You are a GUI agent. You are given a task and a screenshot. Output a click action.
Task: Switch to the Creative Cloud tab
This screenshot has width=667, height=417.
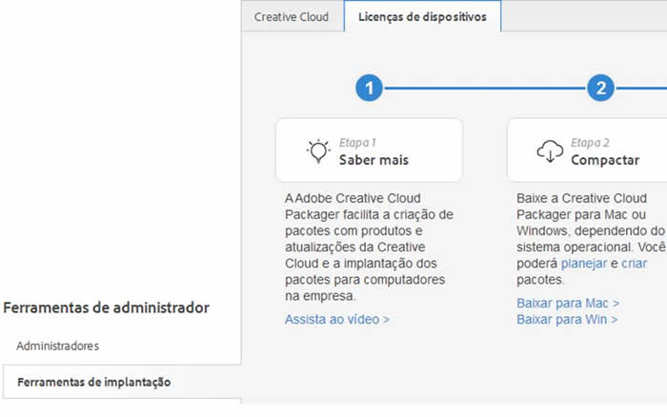pos(292,17)
